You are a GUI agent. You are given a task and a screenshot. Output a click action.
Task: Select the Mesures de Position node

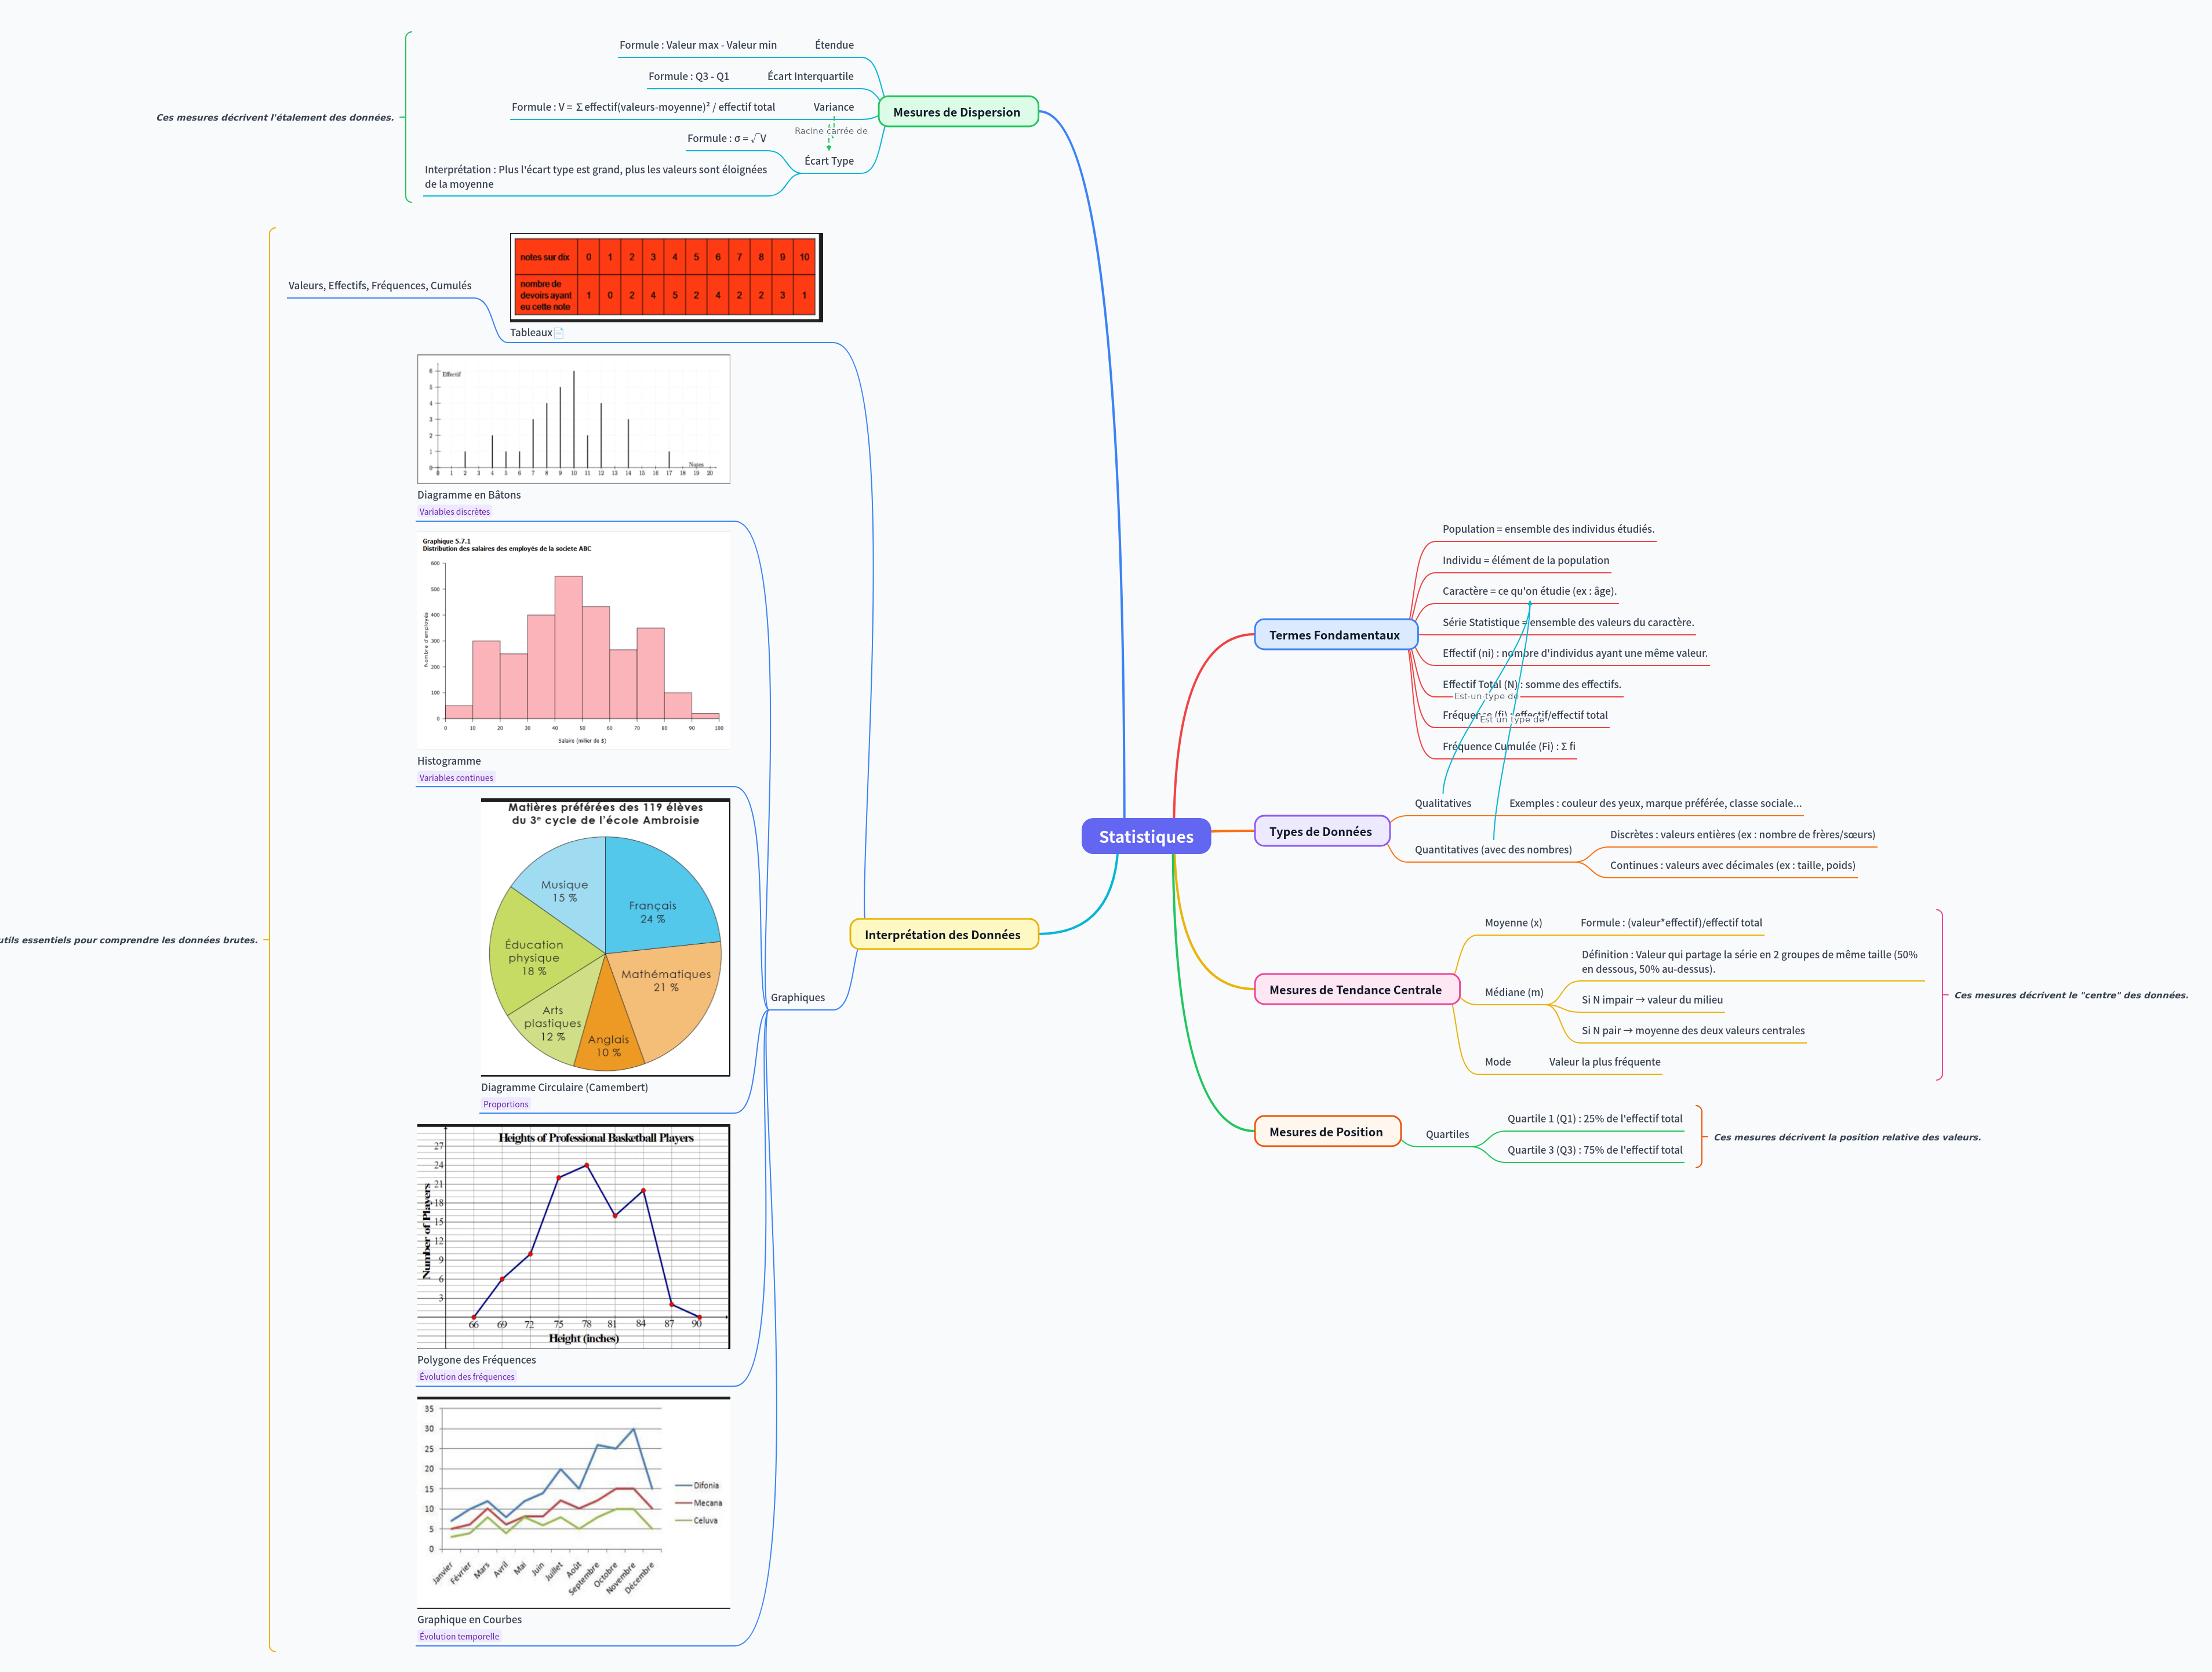pos(1327,1131)
